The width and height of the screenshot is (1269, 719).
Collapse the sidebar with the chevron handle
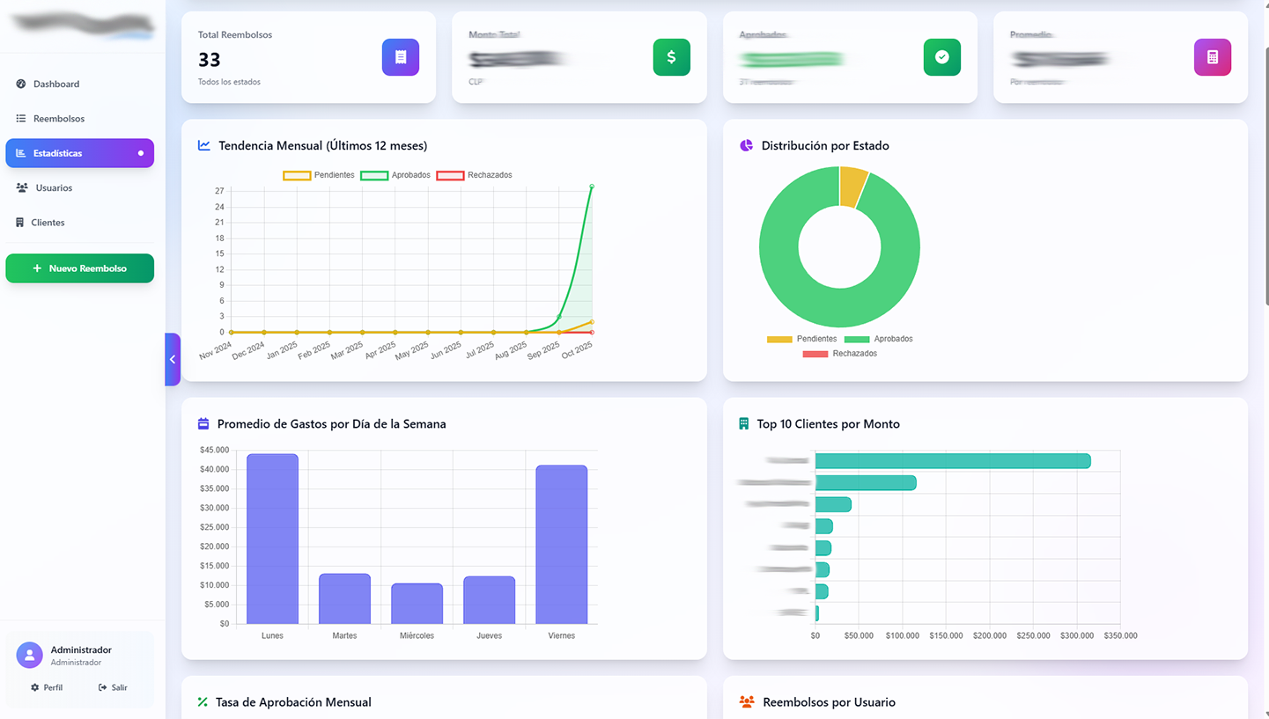click(173, 359)
